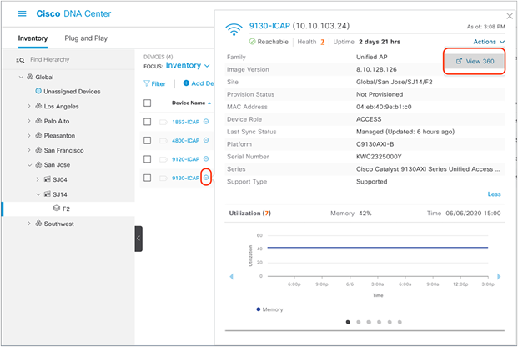Click the tag icon for 9130-ICAP
518x347 pixels.
[x=163, y=178]
